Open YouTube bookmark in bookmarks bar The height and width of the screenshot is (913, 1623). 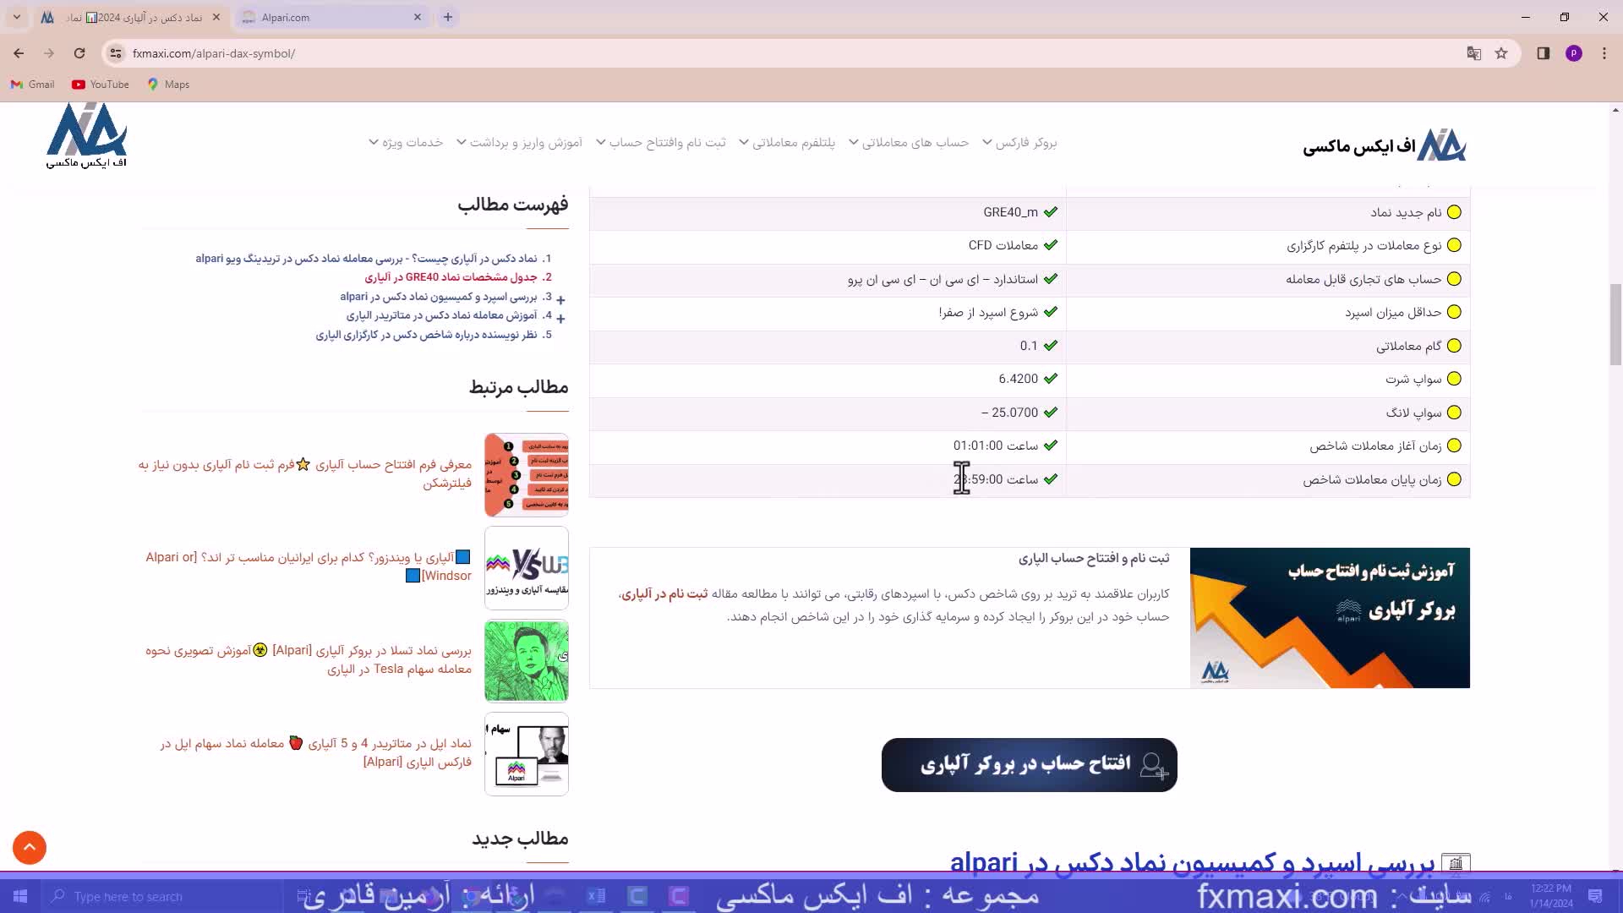tap(101, 85)
